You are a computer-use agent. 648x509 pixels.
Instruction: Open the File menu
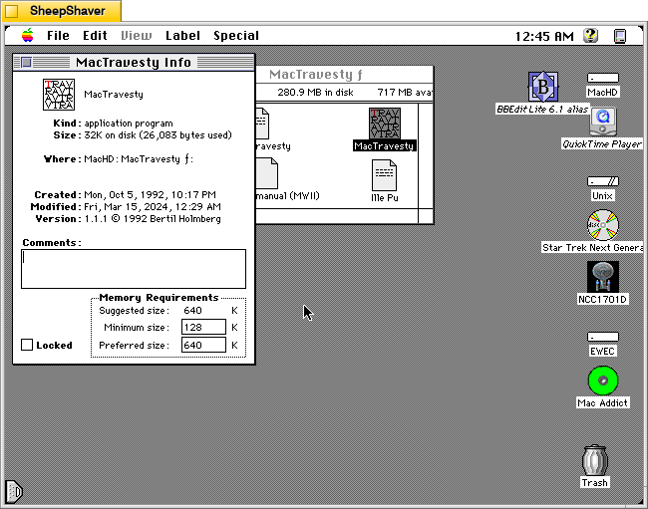(x=58, y=36)
